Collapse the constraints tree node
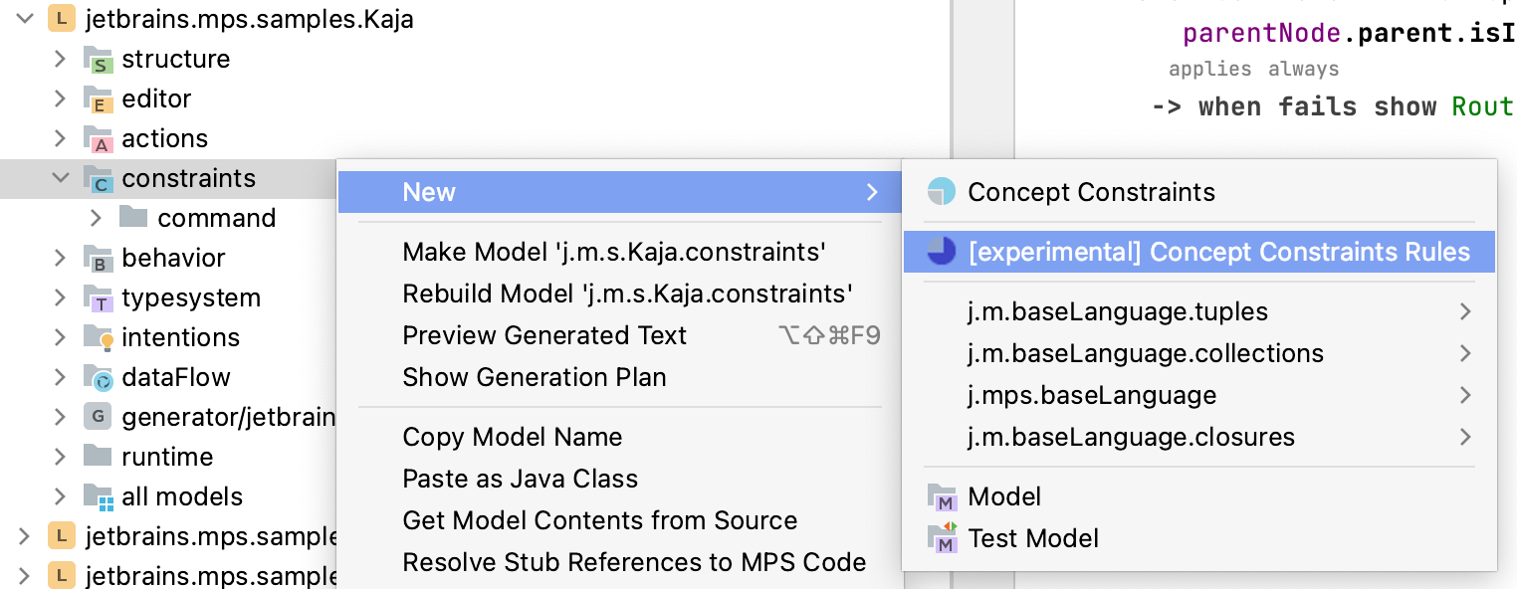The image size is (1517, 589). pyautogui.click(x=61, y=178)
